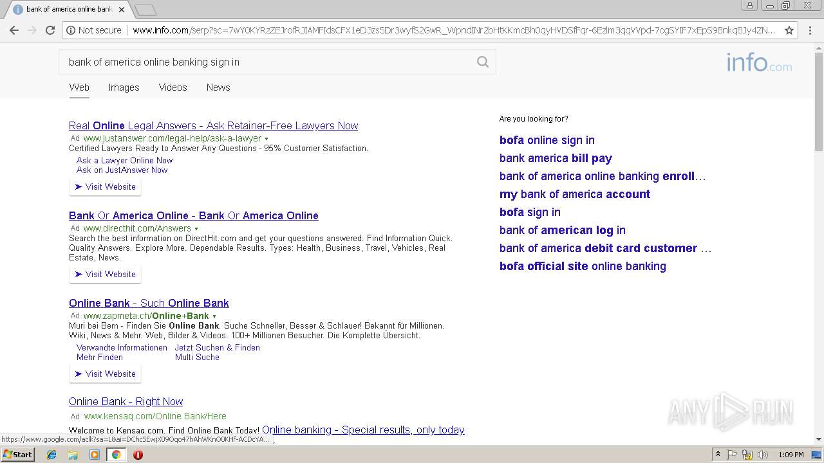This screenshot has height=463, width=824.
Task: Reload the page with refresh icon
Action: tap(50, 30)
